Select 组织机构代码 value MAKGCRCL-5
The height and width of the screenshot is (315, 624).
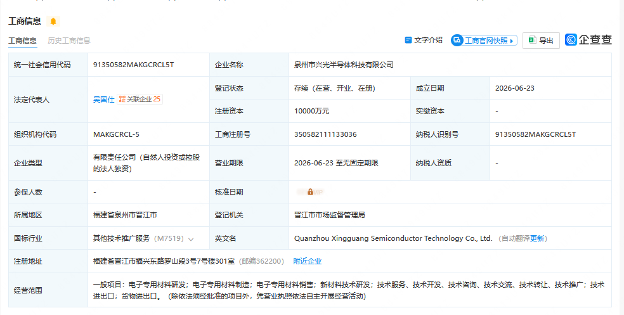click(116, 134)
